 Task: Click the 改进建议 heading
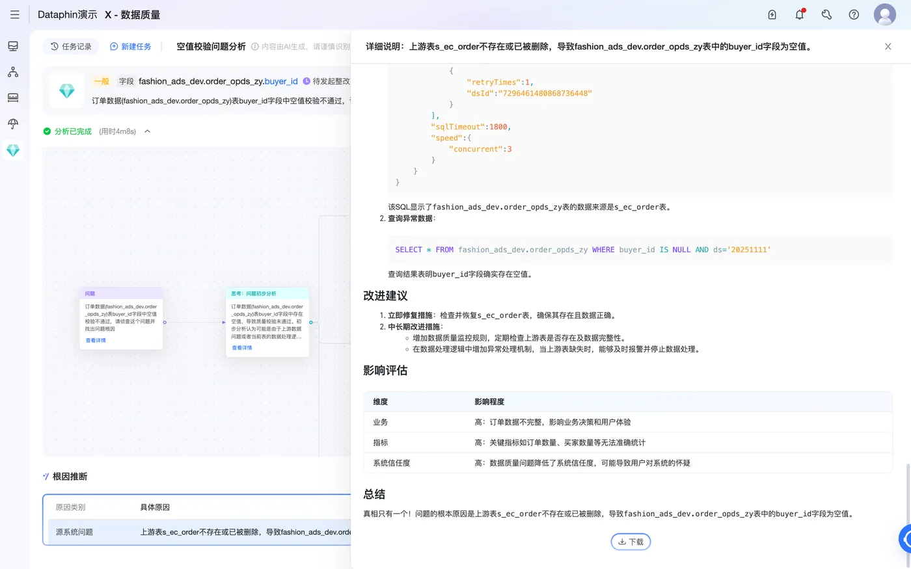385,296
